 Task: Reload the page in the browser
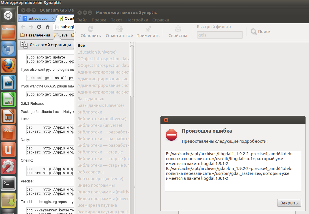point(39,27)
